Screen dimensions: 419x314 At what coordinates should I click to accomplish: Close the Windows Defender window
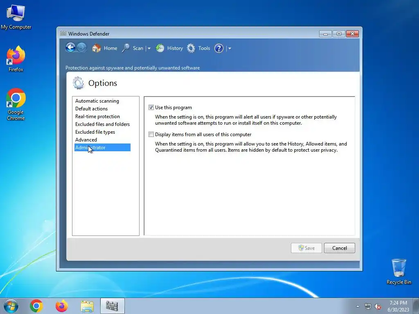tap(352, 34)
